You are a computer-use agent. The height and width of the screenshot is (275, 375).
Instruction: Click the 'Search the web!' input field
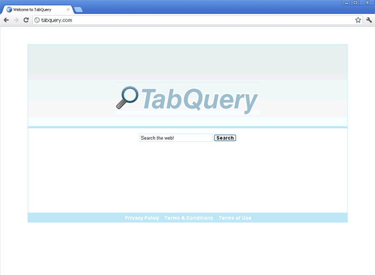click(x=176, y=138)
